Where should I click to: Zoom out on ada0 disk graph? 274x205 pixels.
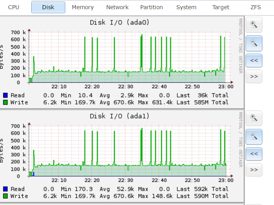[254, 43]
